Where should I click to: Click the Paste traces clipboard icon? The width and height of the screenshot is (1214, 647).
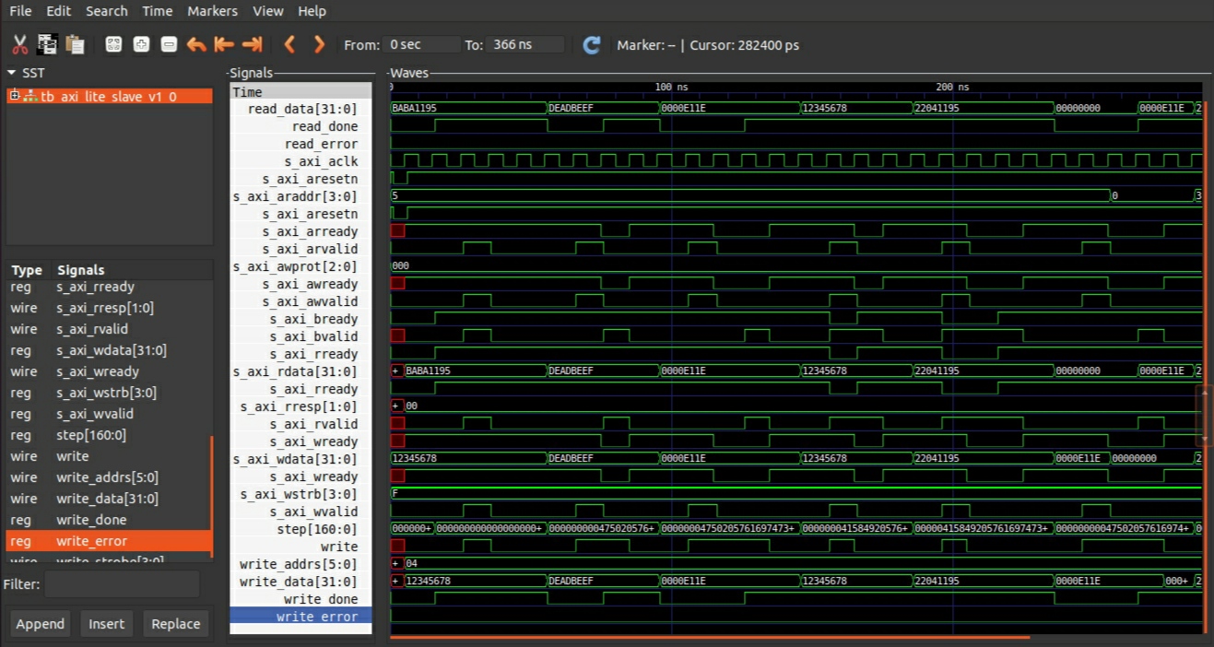pos(75,44)
